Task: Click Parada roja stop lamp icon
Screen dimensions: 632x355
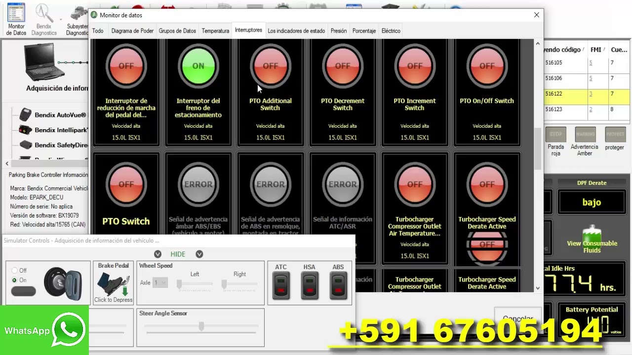Action: [556, 134]
